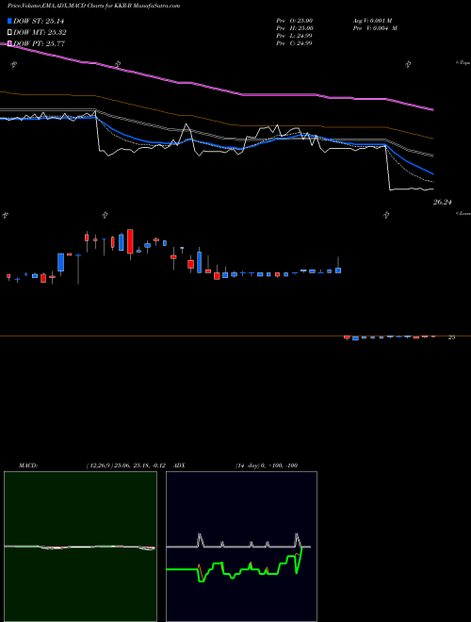Click the 'Pre C: 24.99' value

[294, 43]
